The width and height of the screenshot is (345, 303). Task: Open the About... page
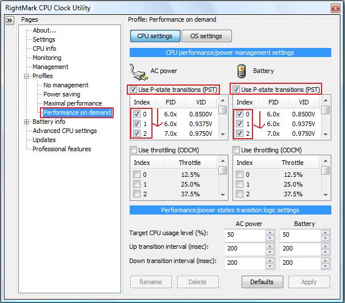click(x=45, y=30)
